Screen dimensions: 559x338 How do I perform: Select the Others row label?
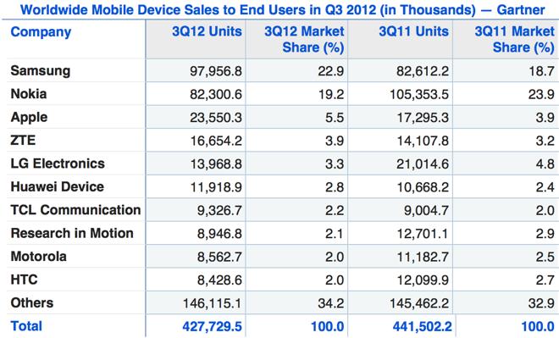click(x=32, y=302)
